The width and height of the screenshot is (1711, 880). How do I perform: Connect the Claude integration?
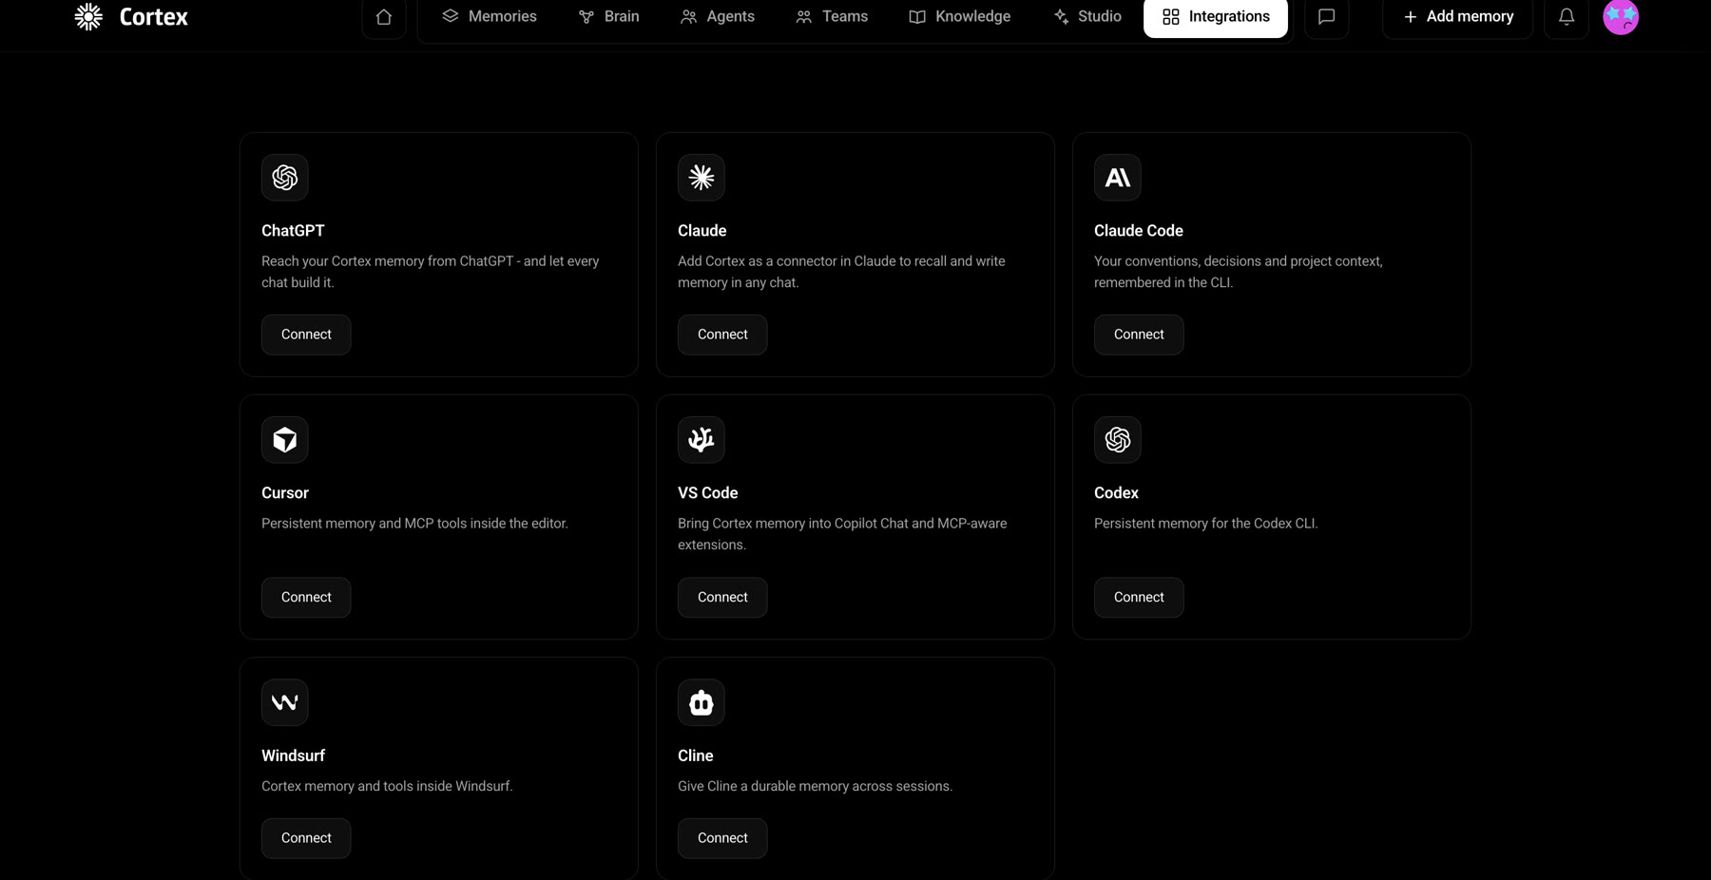click(x=722, y=335)
